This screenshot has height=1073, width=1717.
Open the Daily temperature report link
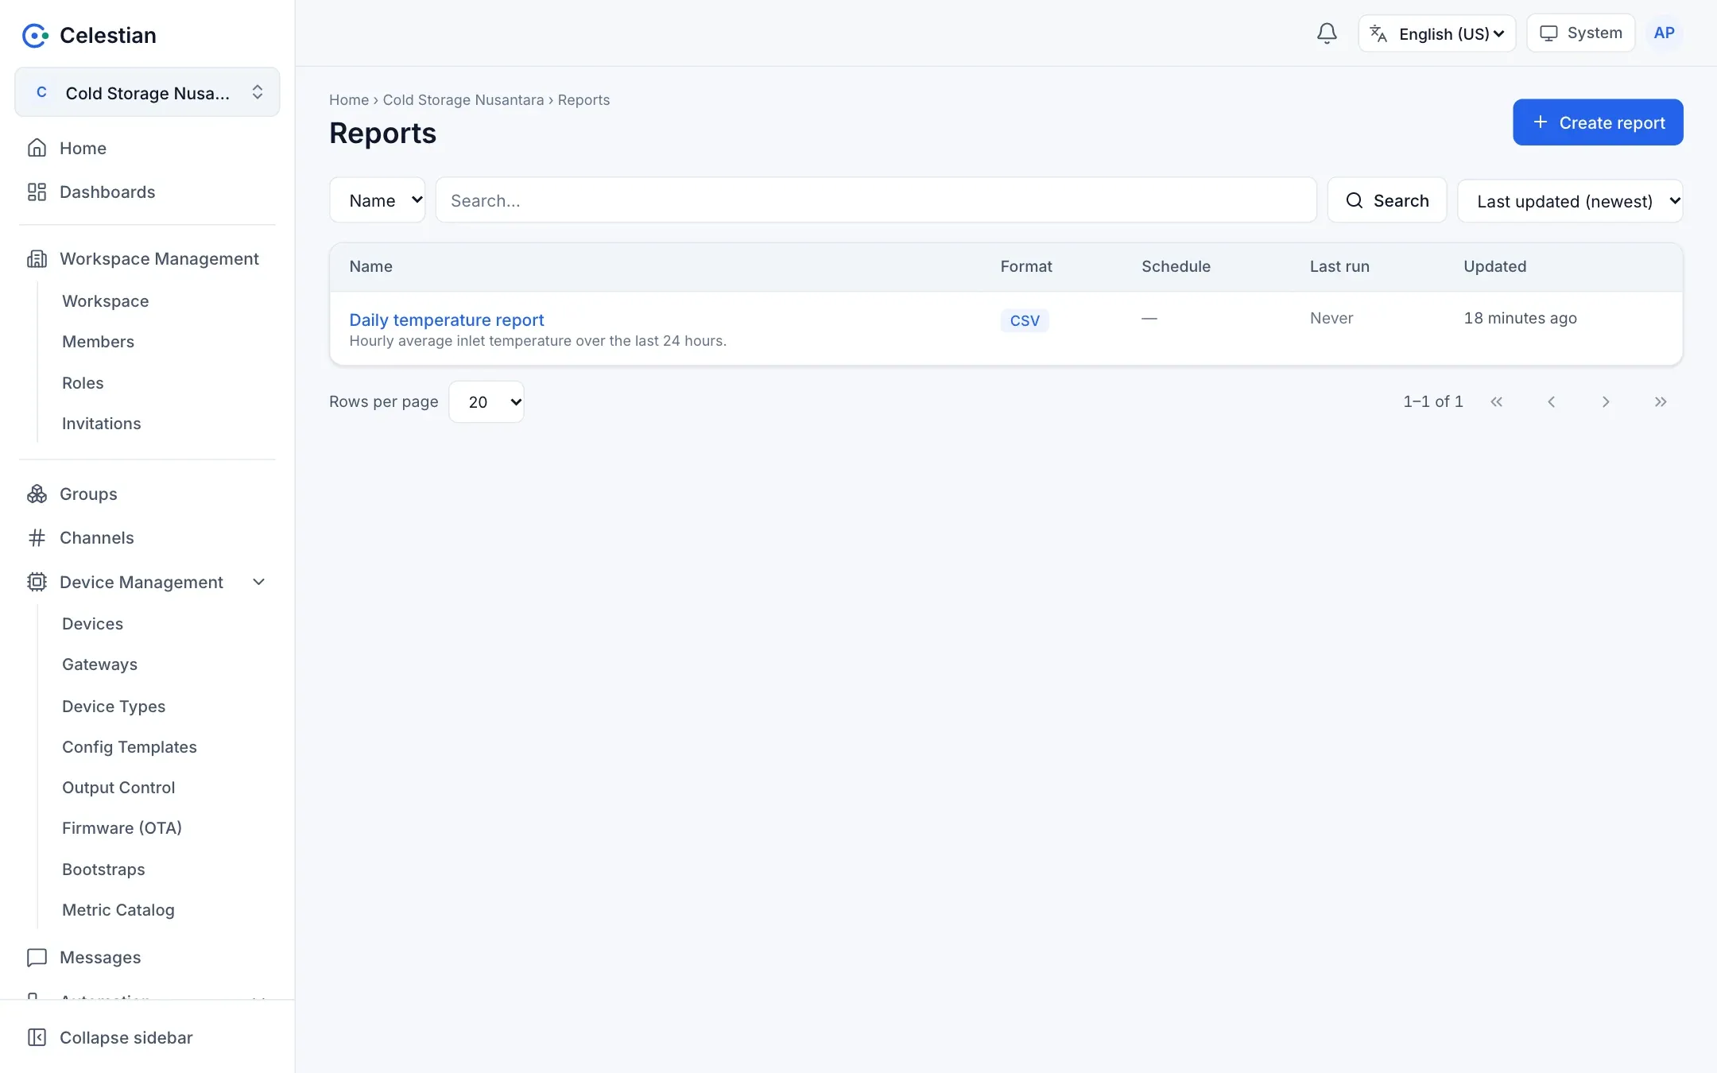(x=447, y=320)
